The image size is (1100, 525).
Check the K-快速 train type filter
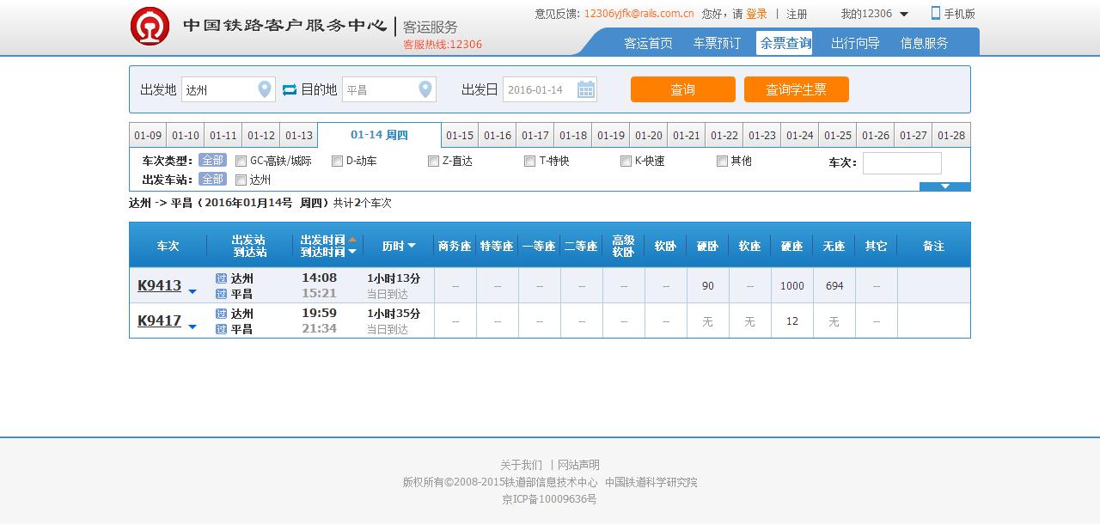pos(626,162)
